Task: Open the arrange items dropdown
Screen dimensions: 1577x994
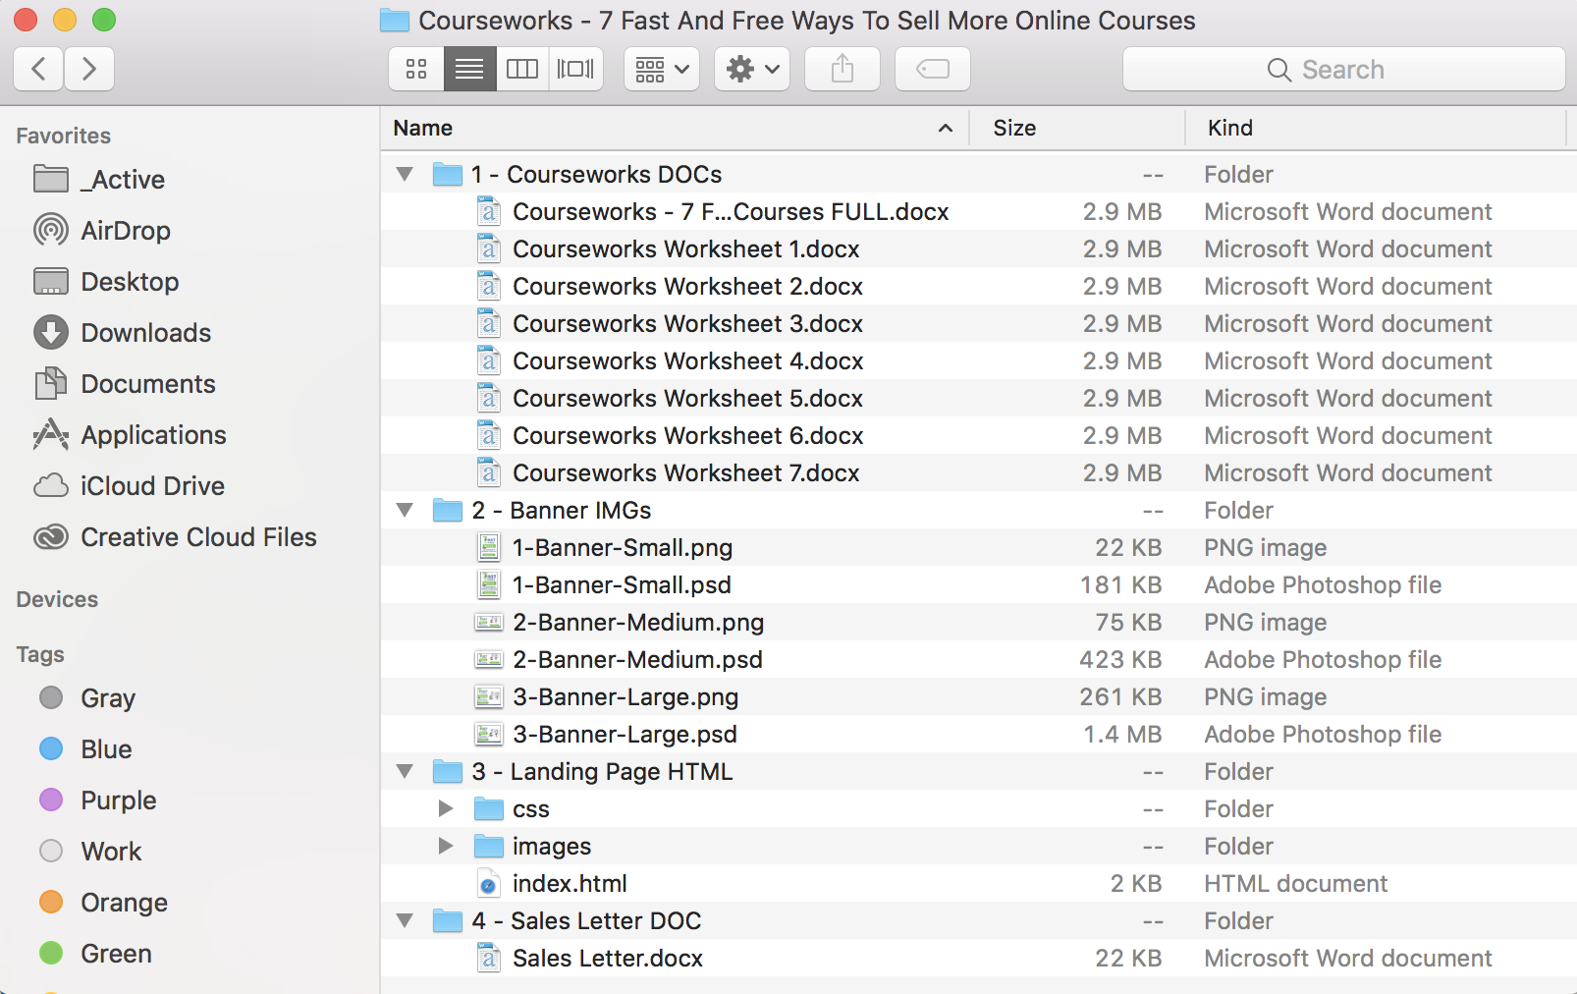Action: (662, 69)
